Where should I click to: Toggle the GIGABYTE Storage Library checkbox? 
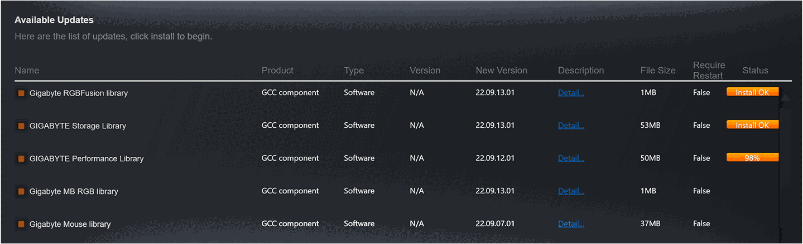[21, 126]
